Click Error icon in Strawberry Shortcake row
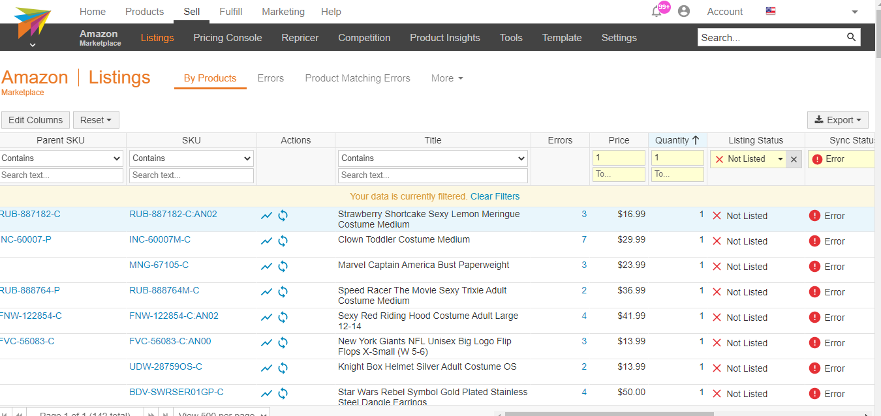Image resolution: width=881 pixels, height=416 pixels. tap(814, 216)
